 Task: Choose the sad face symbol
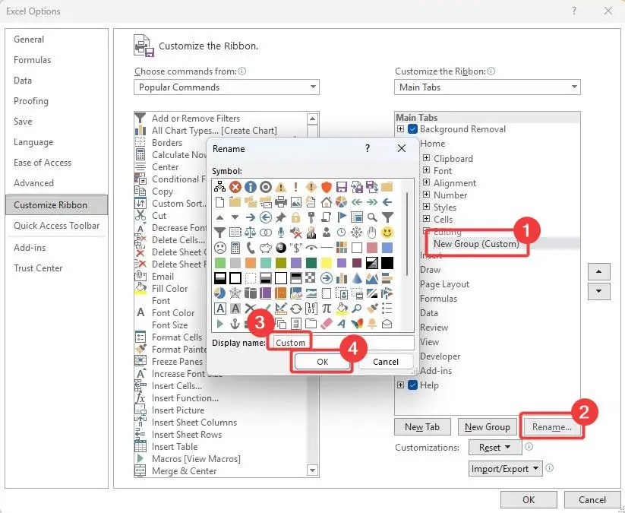pyautogui.click(x=219, y=248)
